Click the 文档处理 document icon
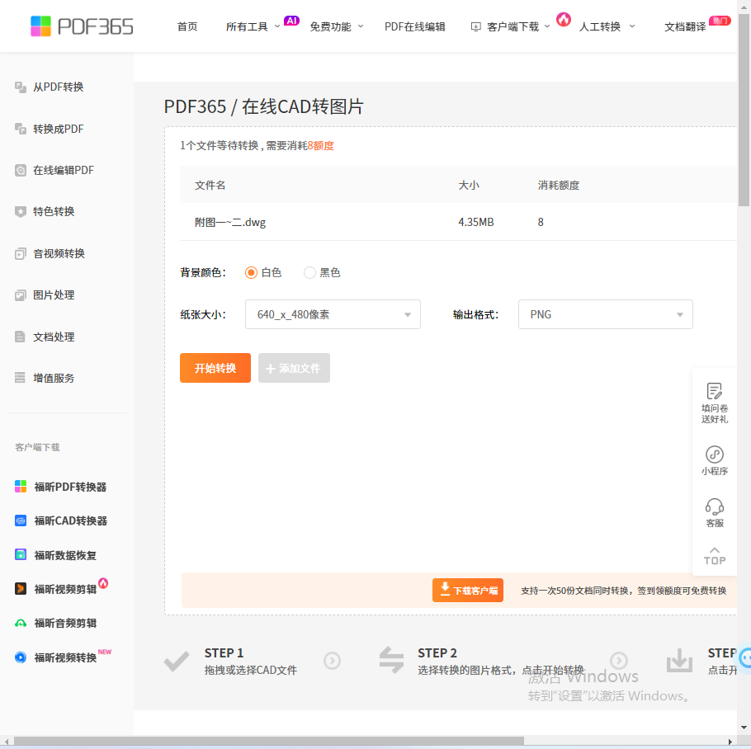 tap(20, 337)
